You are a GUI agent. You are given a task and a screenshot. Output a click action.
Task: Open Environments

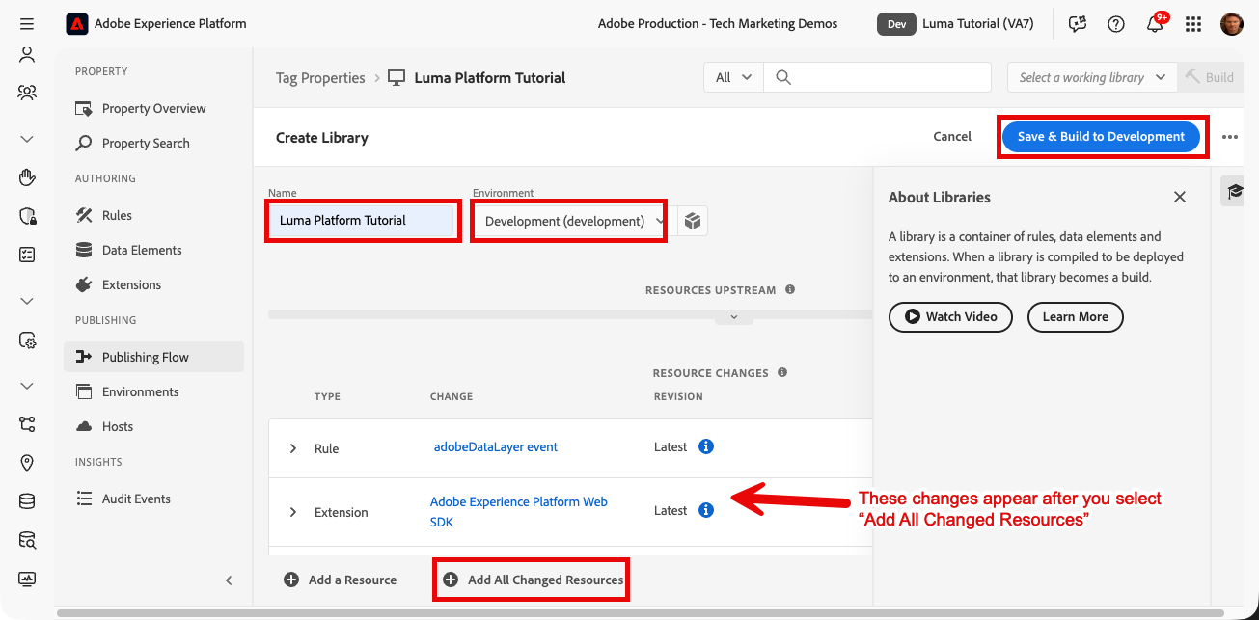tap(154, 391)
